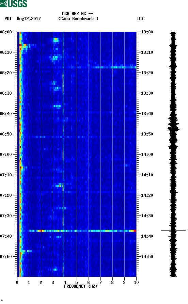Click the 10 Hz frequency tick label
This screenshot has width=188, height=304.
tap(136, 283)
